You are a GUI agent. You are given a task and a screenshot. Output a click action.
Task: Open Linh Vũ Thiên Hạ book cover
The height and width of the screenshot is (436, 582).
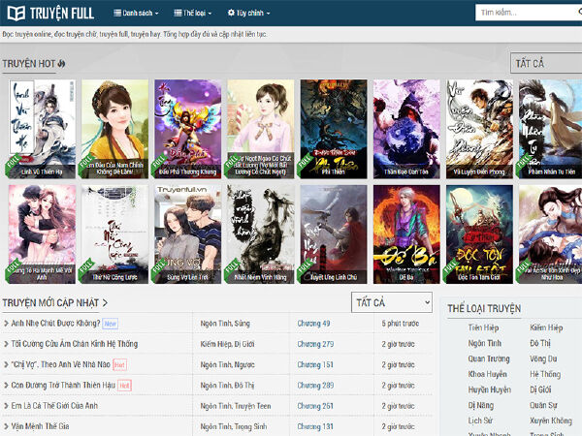point(42,129)
